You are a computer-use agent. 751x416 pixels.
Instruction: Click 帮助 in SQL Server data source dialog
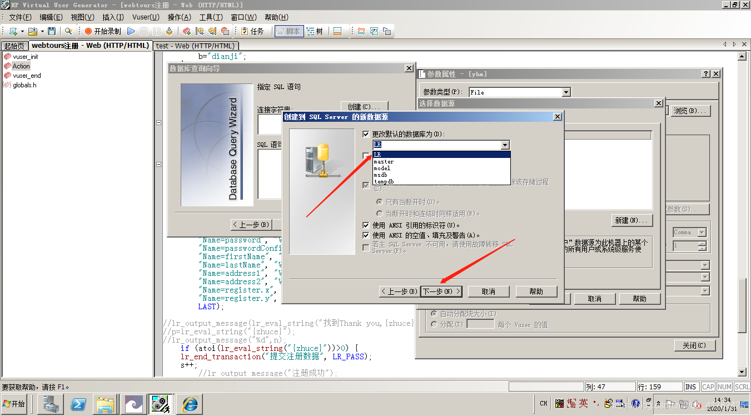(x=536, y=291)
